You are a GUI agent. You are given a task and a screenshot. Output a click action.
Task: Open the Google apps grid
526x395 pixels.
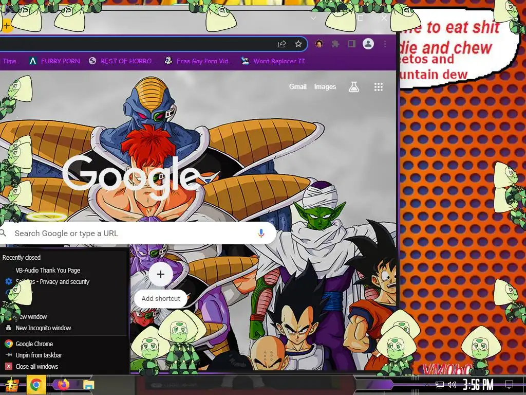[379, 87]
